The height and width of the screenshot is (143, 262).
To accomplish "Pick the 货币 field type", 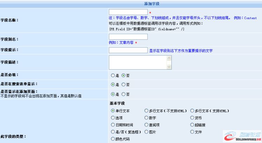I will click(192, 118).
